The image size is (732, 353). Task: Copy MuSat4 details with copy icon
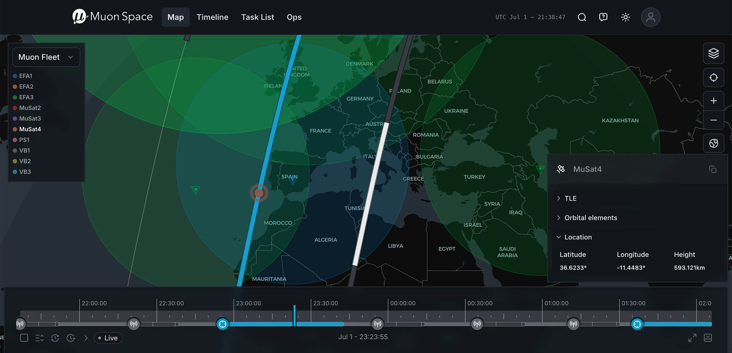pyautogui.click(x=713, y=169)
